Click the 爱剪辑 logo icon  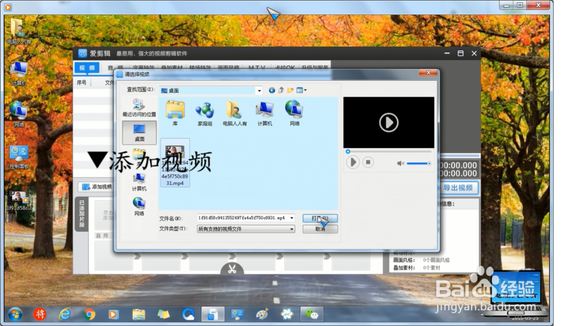[82, 53]
